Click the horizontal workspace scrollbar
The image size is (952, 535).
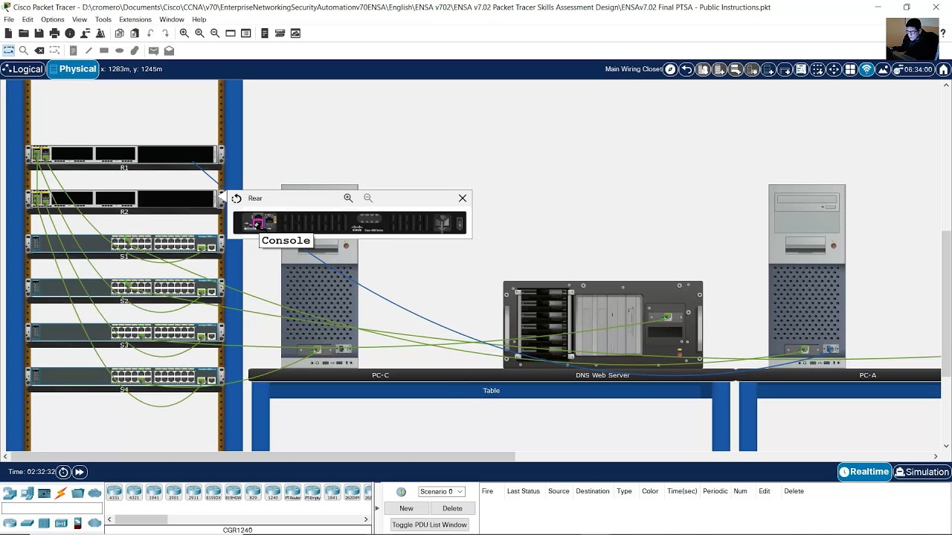[264, 456]
